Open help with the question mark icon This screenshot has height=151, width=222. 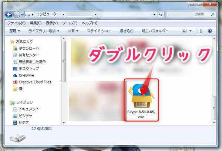point(210,31)
